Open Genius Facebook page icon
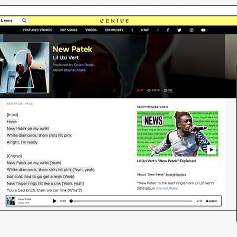Viewport: 237px width, 237px height. (x=168, y=30)
